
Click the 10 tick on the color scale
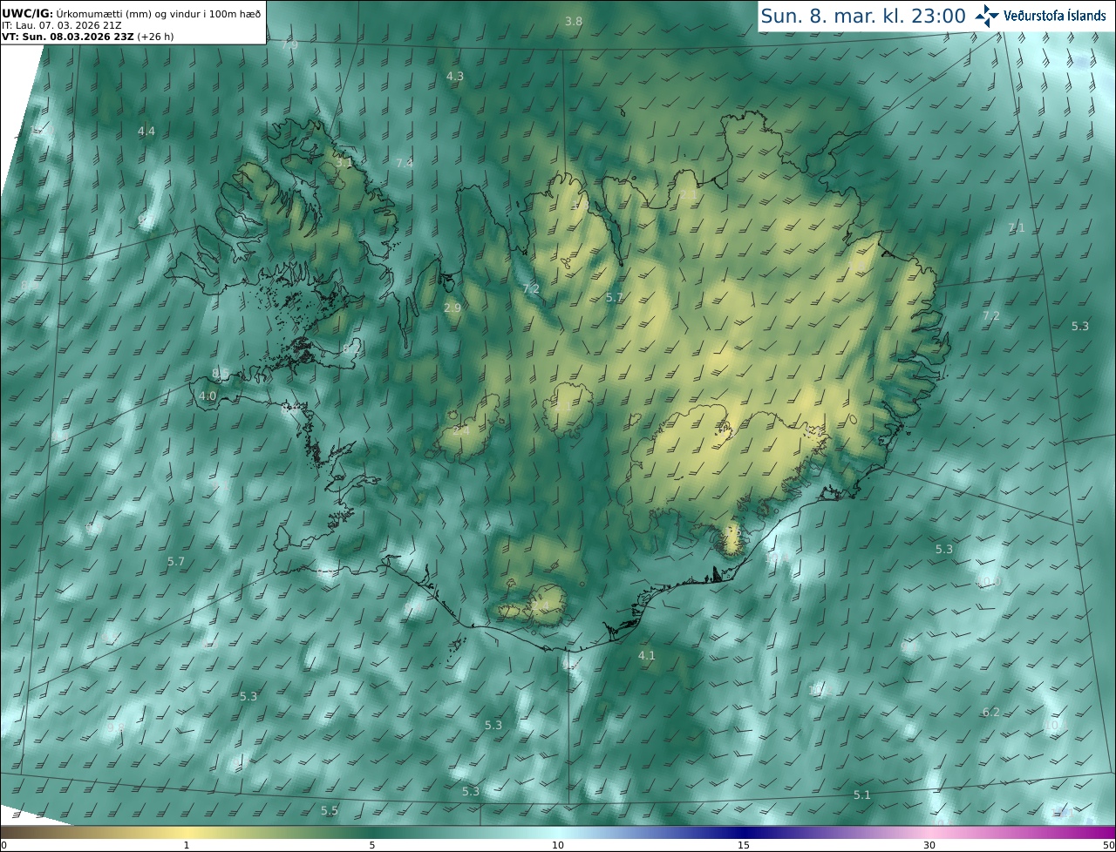(558, 845)
